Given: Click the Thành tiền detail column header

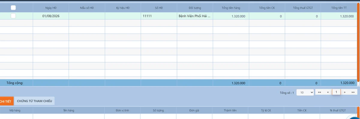Looking at the screenshot, I should [230, 110].
